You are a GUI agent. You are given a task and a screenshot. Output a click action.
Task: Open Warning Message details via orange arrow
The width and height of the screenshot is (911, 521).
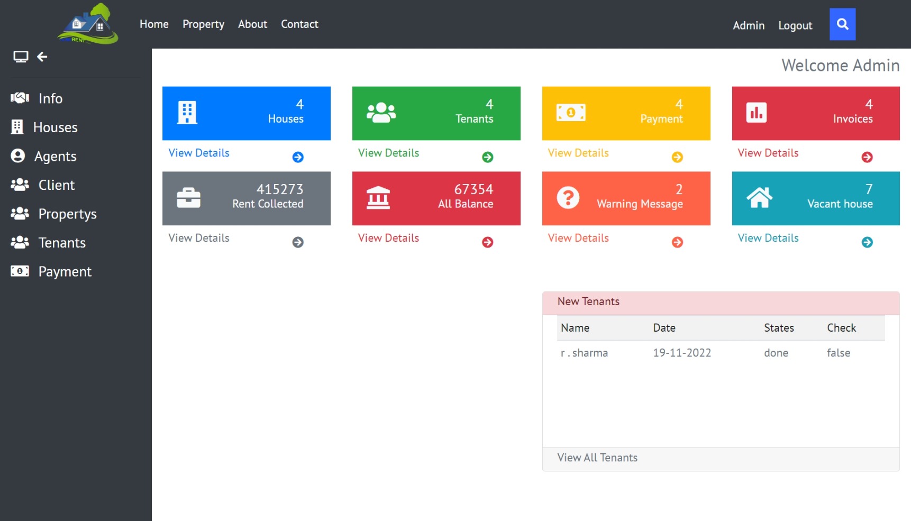[678, 242]
